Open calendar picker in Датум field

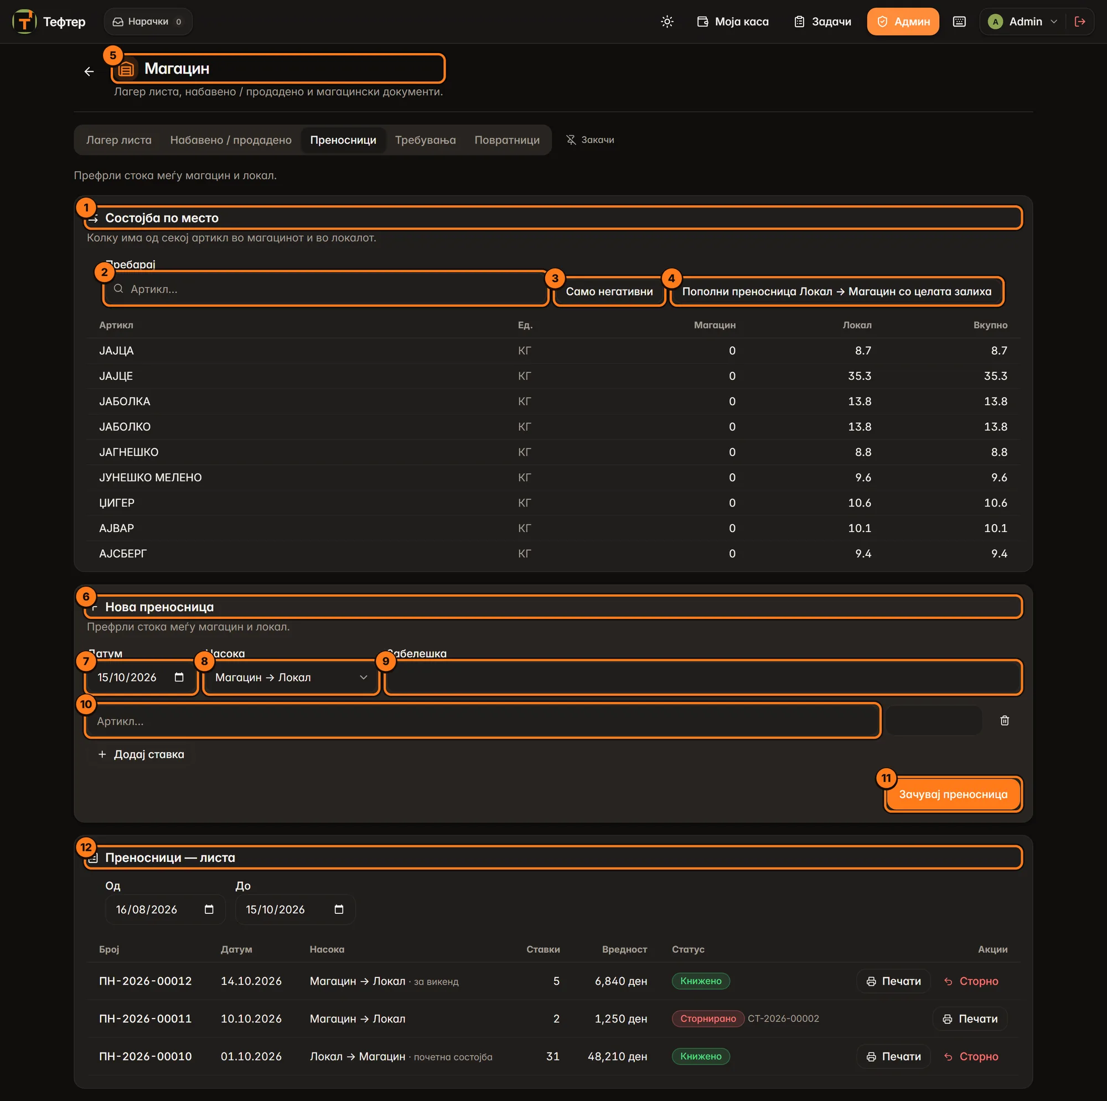(x=179, y=678)
